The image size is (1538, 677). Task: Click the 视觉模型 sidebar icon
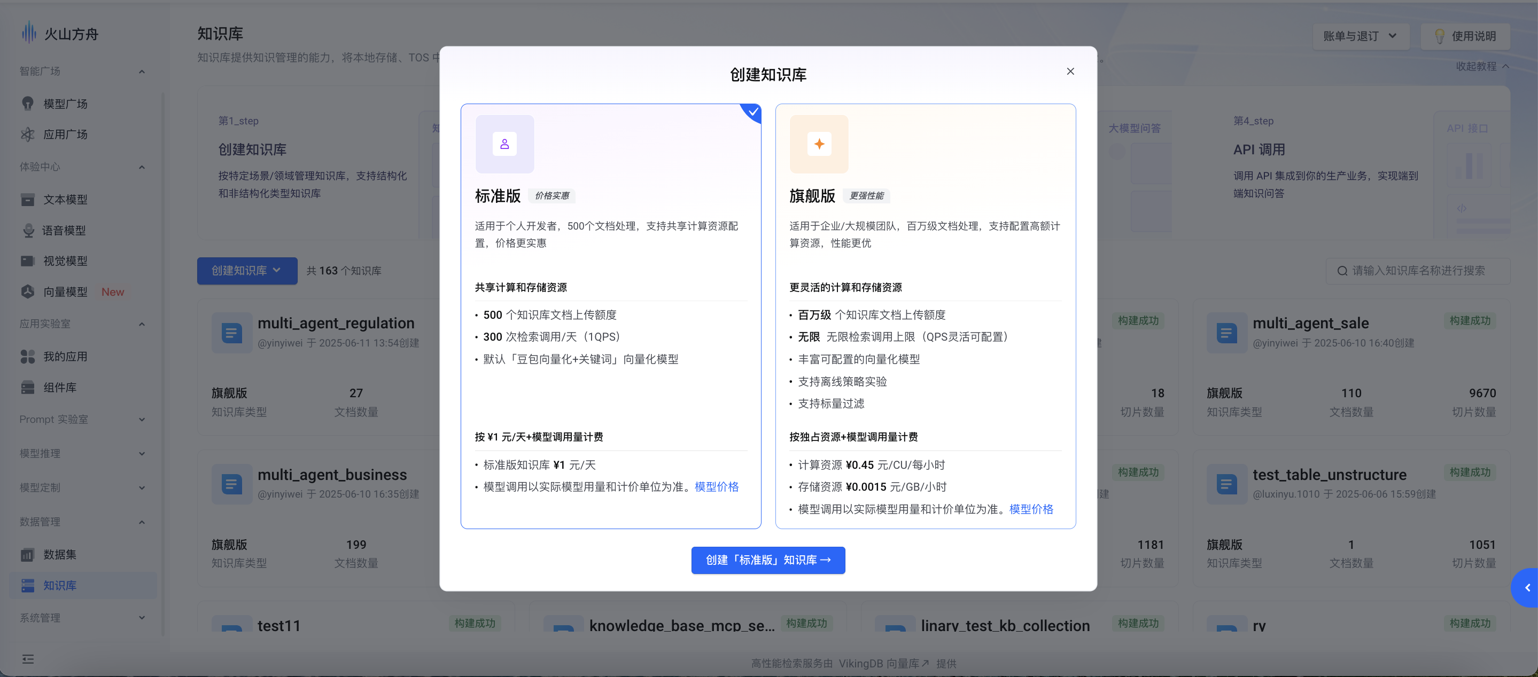27,261
